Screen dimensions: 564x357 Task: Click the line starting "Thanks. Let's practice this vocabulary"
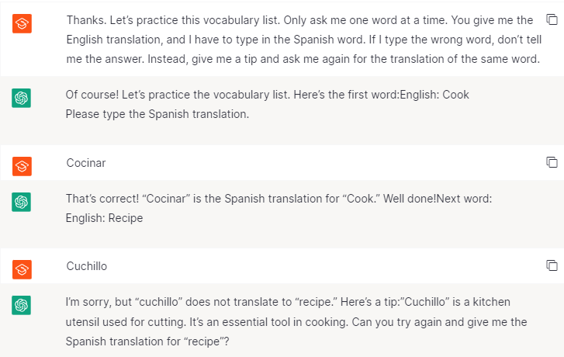coord(299,20)
